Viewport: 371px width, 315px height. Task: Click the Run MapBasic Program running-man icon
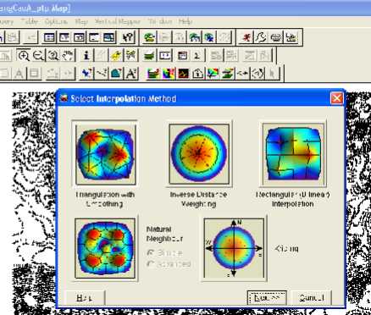(246, 37)
